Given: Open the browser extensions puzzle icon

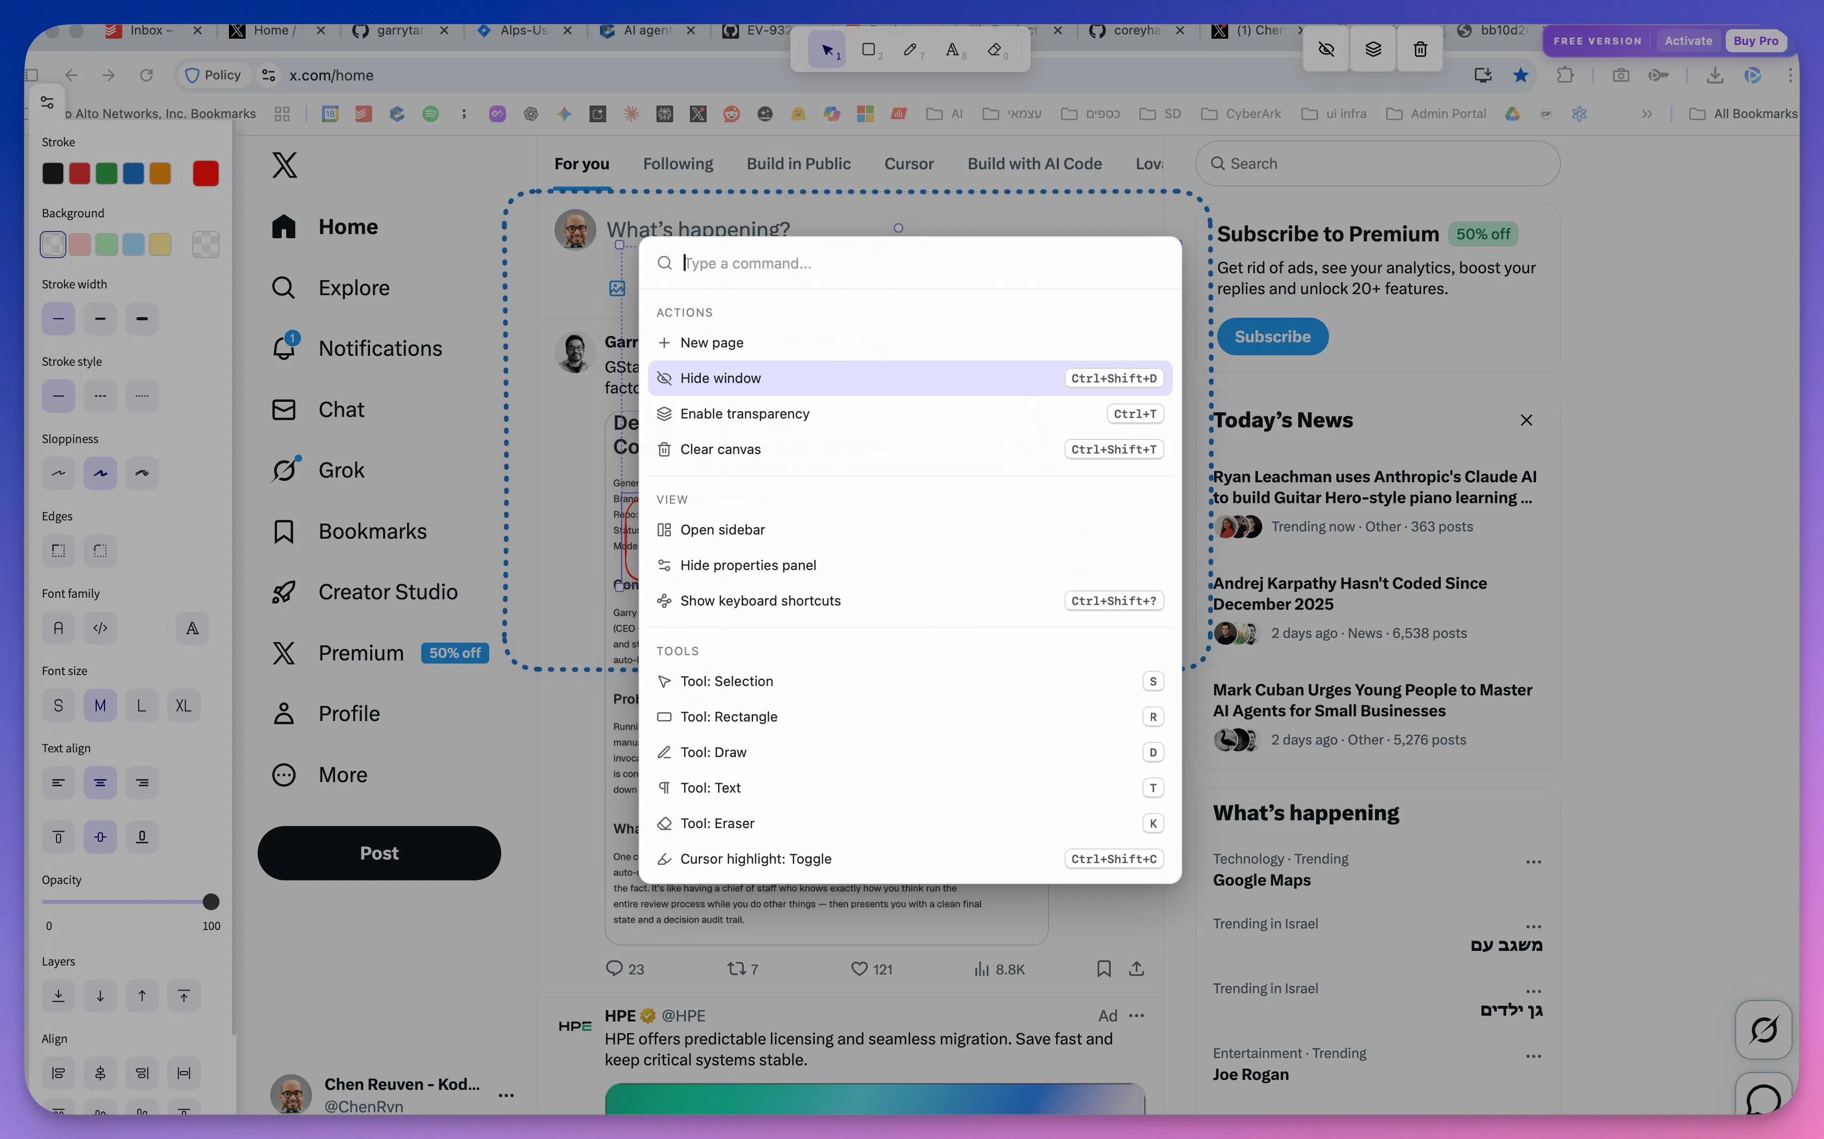Looking at the screenshot, I should (1565, 75).
